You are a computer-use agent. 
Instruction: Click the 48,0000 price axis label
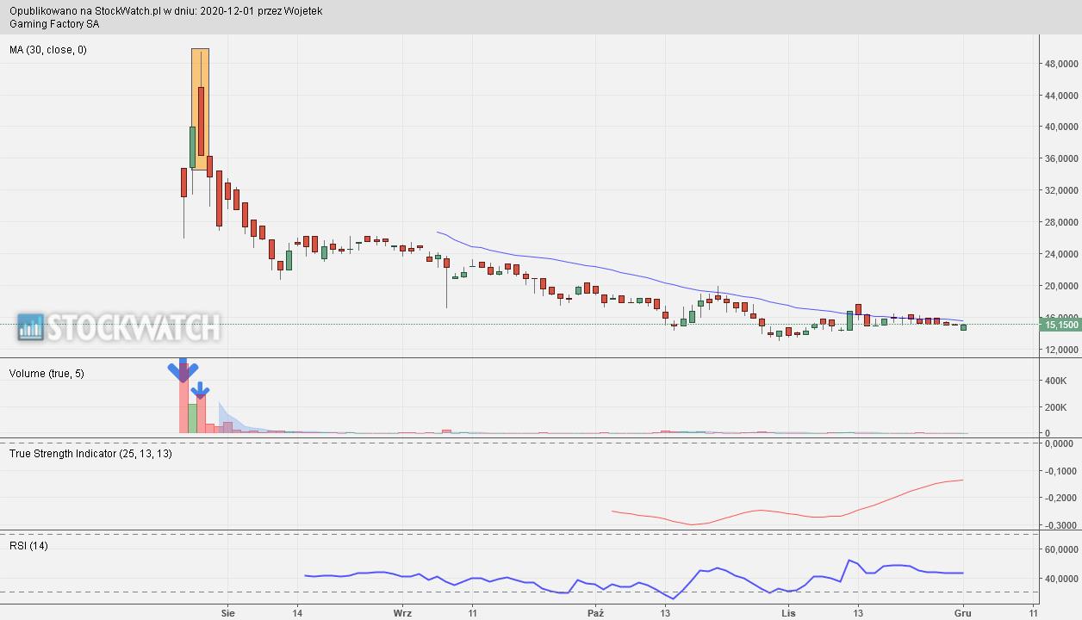pos(1062,64)
